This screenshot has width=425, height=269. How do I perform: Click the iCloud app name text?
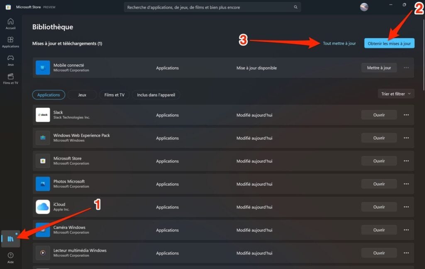(x=59, y=204)
